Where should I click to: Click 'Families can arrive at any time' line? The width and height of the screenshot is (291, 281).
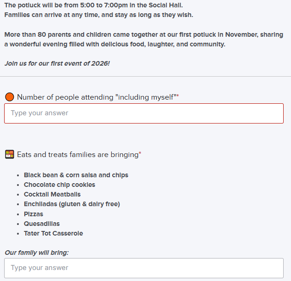[x=98, y=15]
